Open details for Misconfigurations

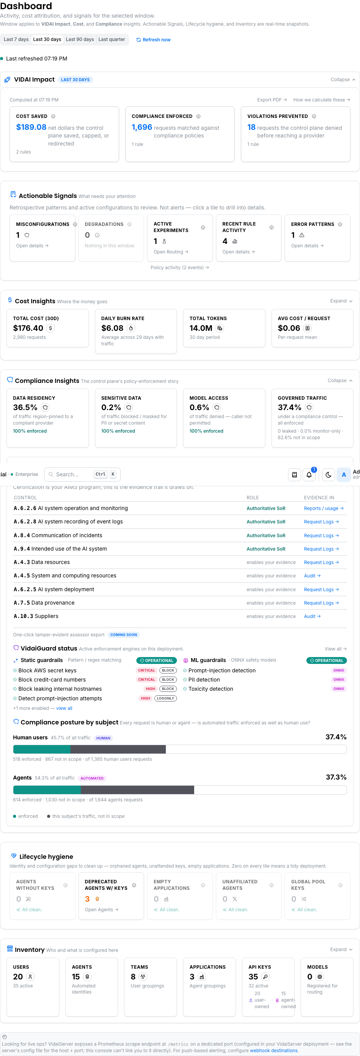point(33,245)
